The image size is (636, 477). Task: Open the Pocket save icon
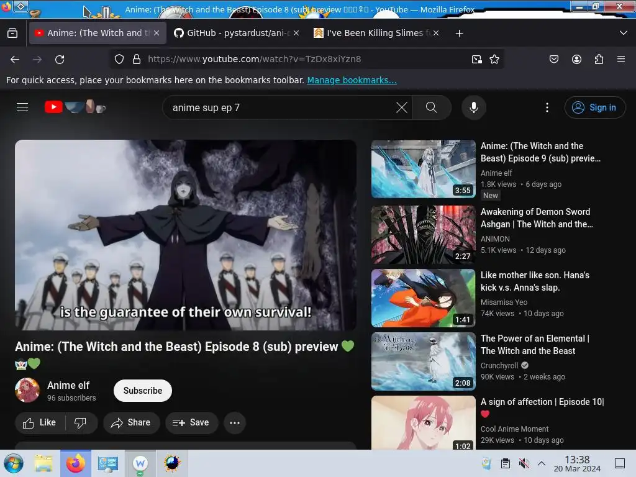(x=553, y=60)
